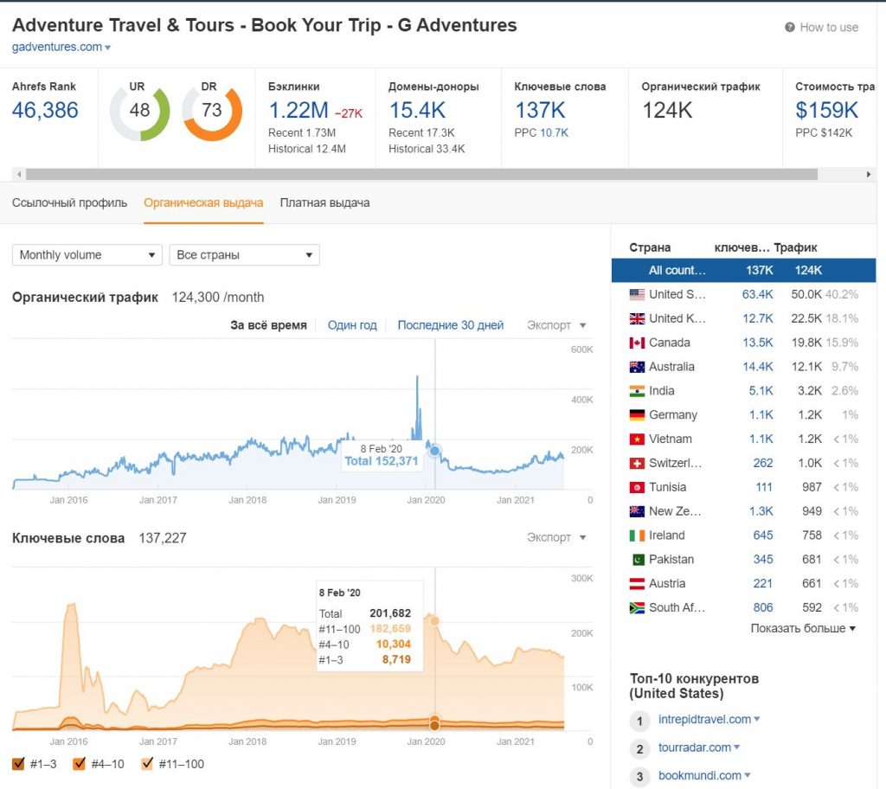Open the Экспорт menu above the traffic chart
886x789 pixels.
pos(556,325)
